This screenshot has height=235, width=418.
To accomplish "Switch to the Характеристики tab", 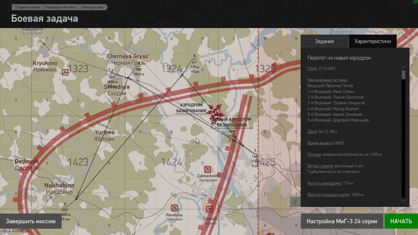I will coord(372,41).
